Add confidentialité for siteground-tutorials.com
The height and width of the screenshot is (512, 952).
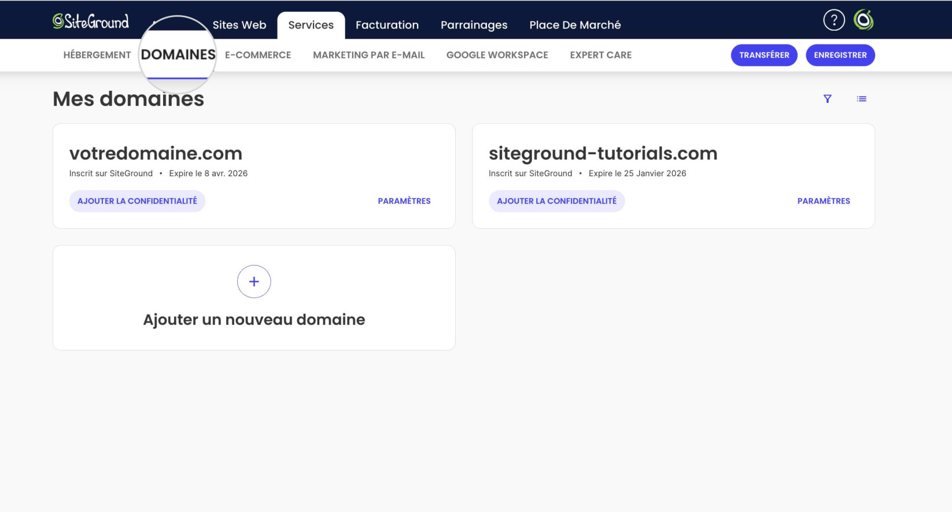click(556, 201)
